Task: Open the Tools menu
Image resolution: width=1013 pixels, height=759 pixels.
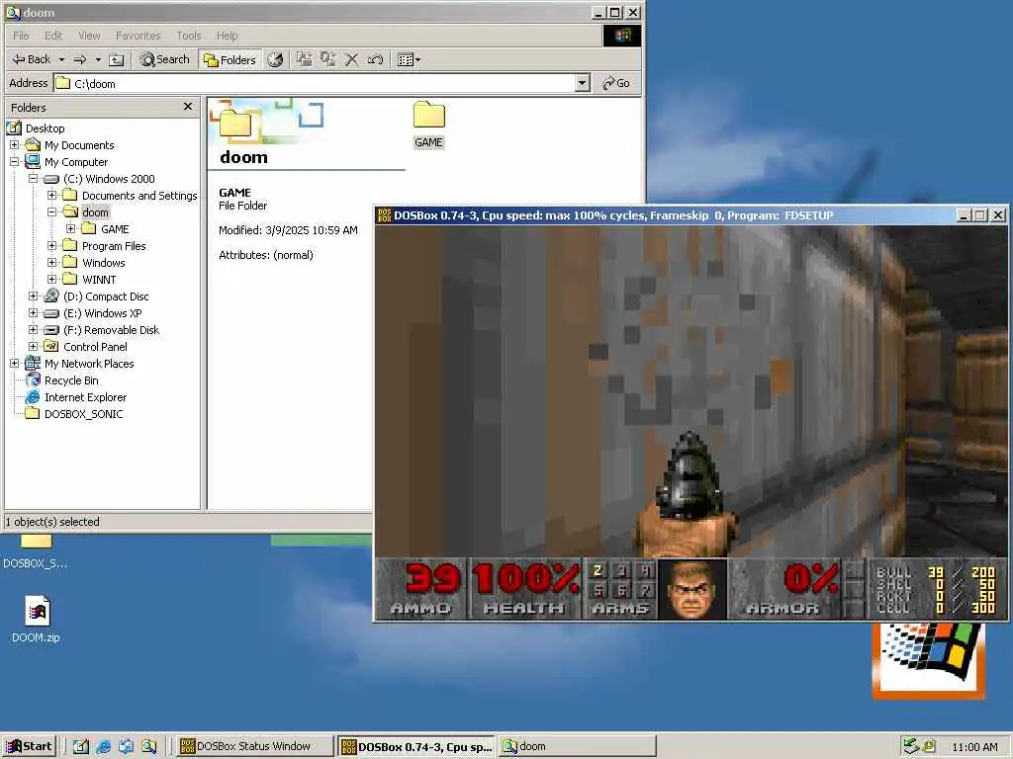Action: tap(189, 36)
